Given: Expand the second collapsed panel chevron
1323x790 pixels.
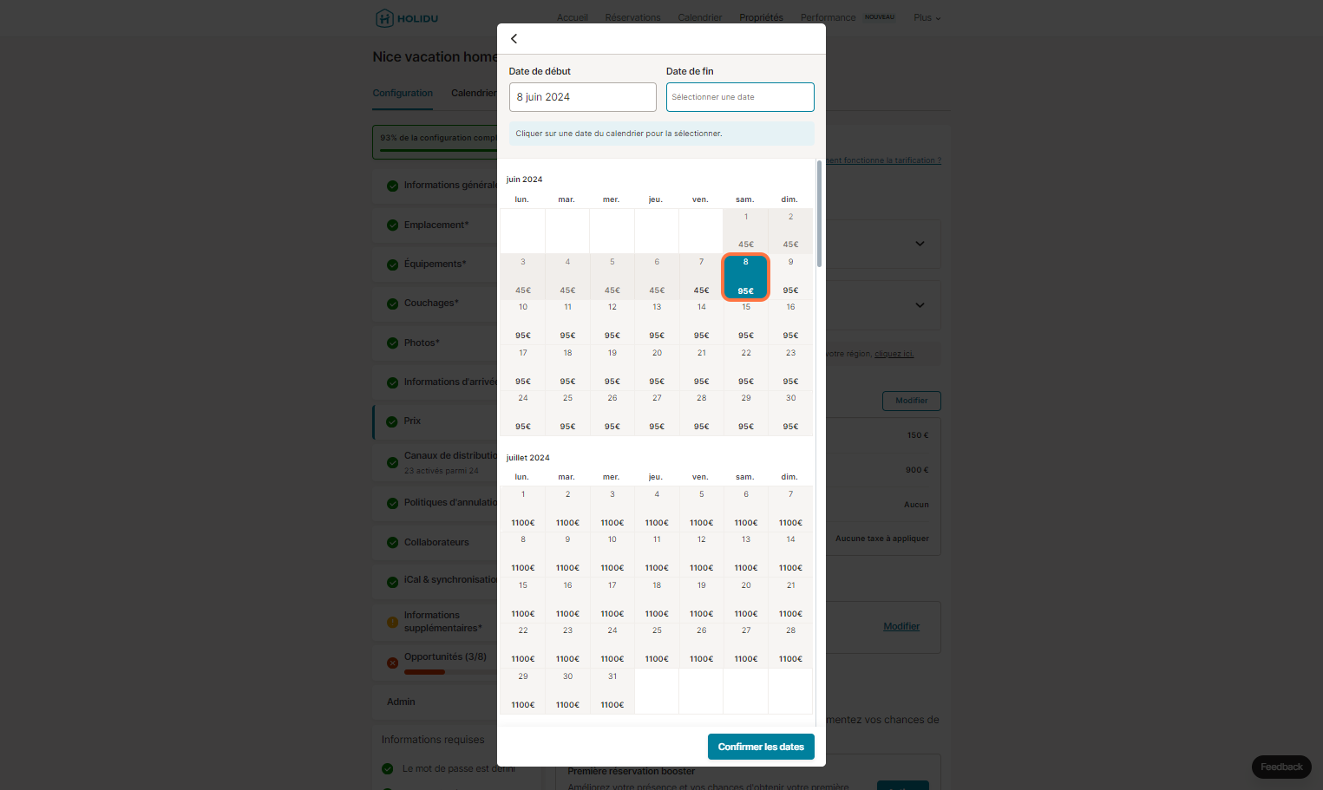Looking at the screenshot, I should [x=920, y=305].
